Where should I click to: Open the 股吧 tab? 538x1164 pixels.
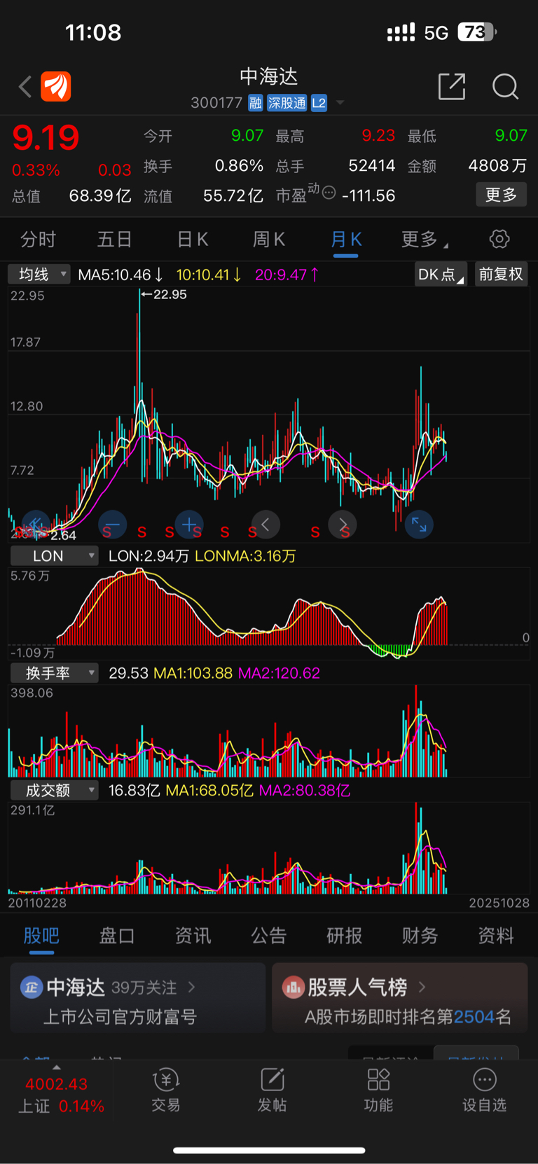coord(41,936)
